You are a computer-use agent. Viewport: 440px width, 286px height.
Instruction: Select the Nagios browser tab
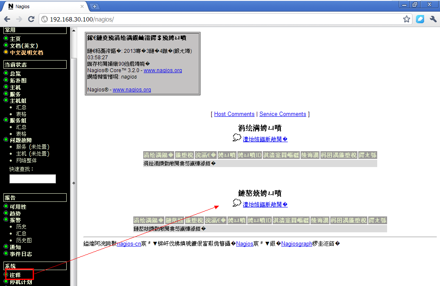click(45, 6)
